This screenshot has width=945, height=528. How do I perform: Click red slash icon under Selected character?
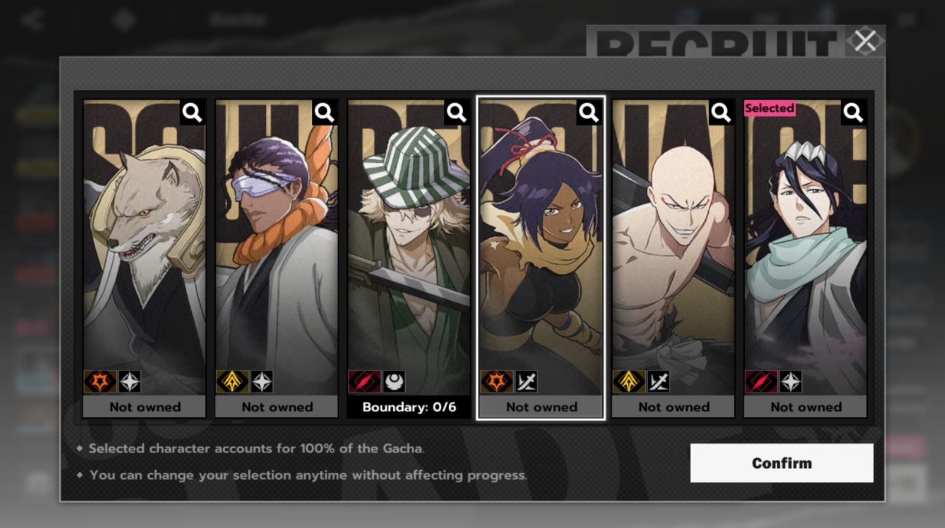coord(761,382)
